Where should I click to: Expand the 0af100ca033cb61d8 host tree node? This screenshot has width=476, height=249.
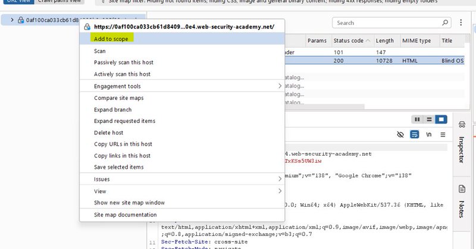(x=12, y=20)
